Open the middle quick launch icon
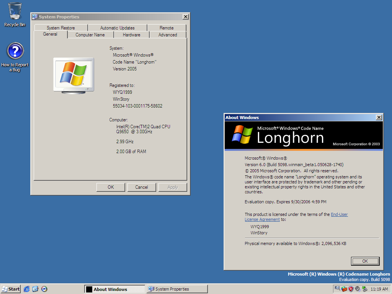The image size is (392, 294). pyautogui.click(x=35, y=289)
